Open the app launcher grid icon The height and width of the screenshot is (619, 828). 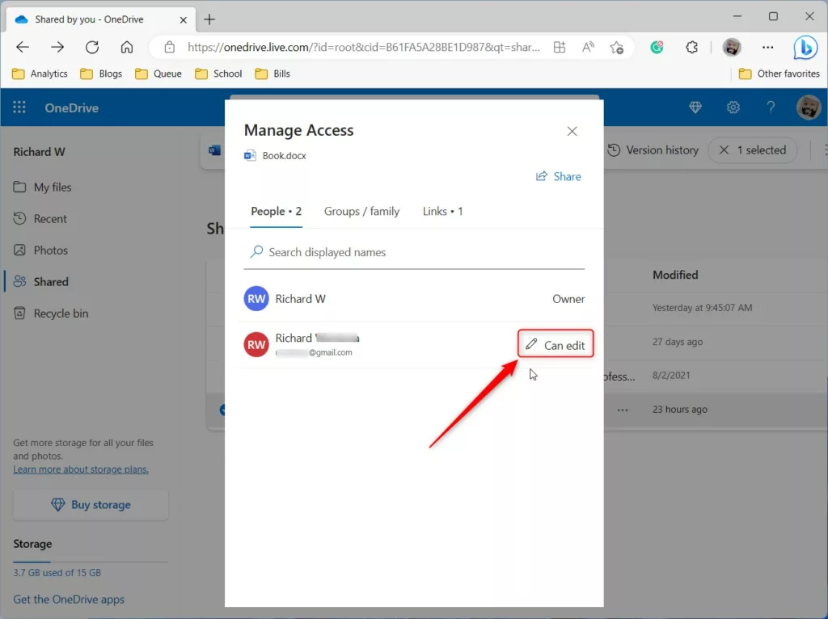pyautogui.click(x=19, y=107)
